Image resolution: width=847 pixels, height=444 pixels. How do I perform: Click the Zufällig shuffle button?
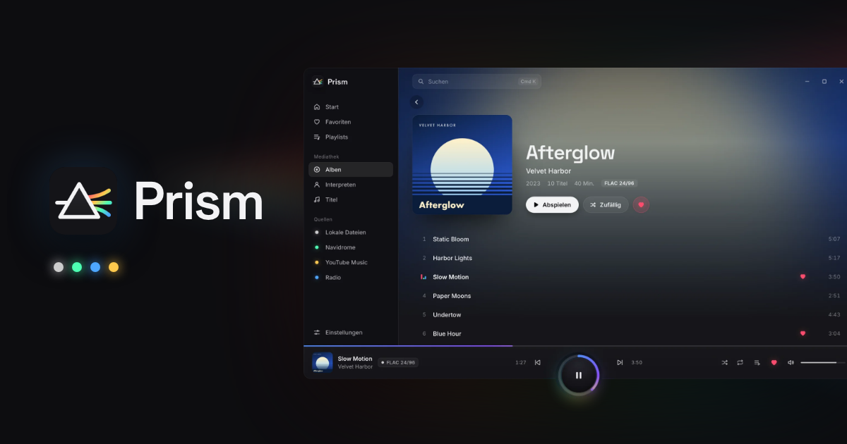point(606,205)
